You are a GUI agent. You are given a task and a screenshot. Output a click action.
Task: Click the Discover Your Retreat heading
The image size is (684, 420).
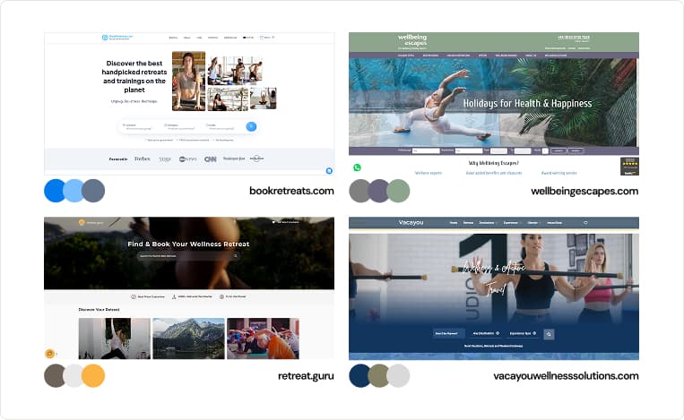[99, 309]
